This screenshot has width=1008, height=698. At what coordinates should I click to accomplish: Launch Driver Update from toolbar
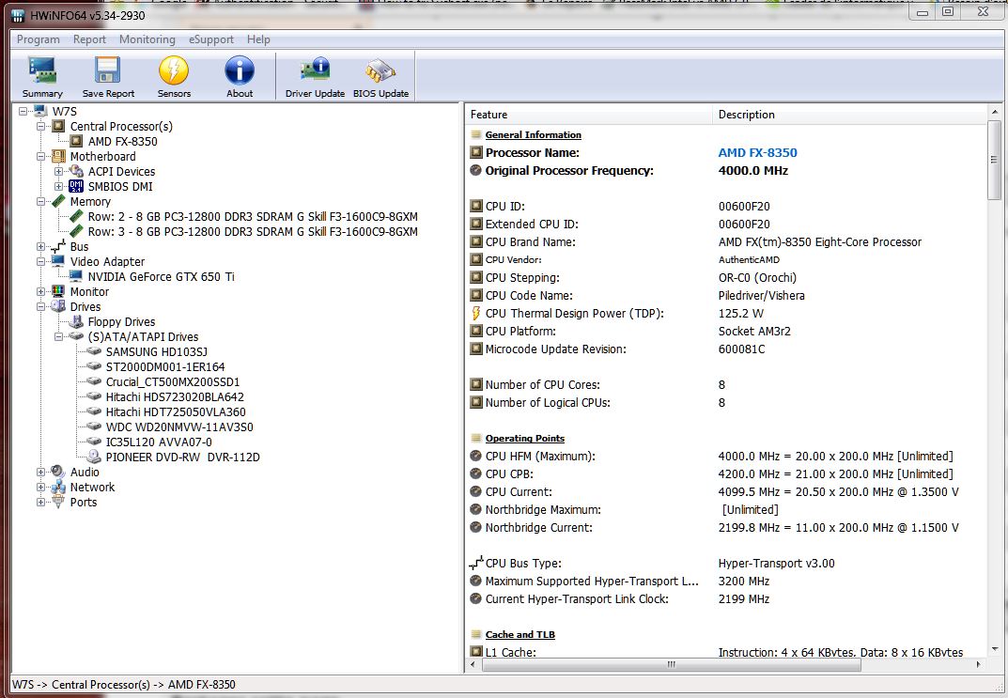click(x=315, y=76)
